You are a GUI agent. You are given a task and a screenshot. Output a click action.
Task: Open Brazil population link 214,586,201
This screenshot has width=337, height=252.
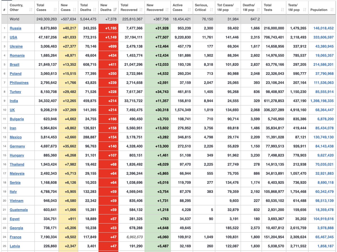[324, 65]
